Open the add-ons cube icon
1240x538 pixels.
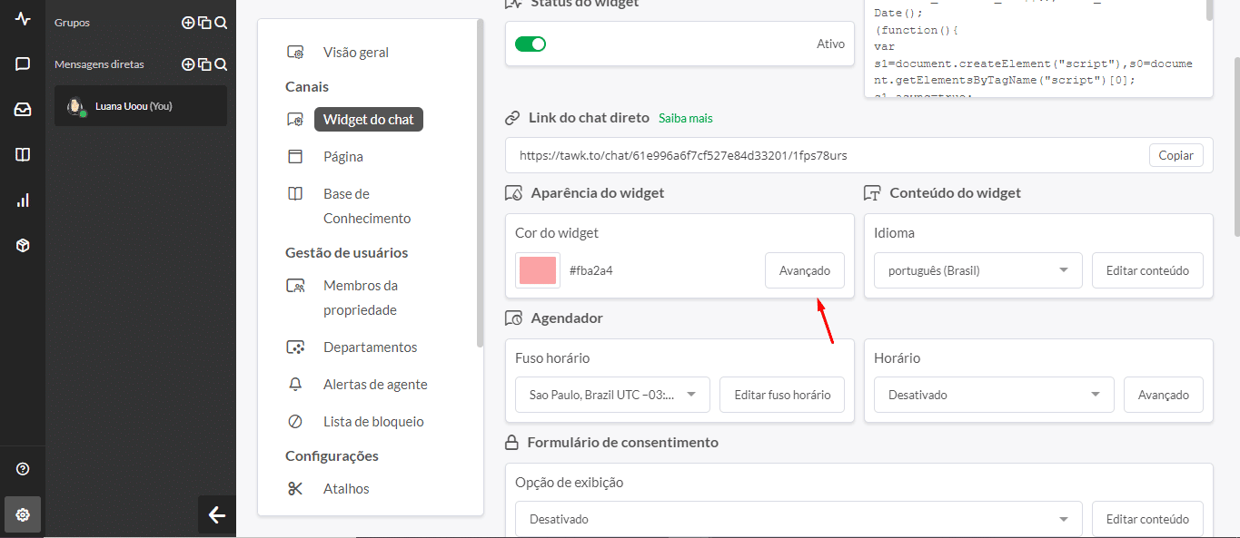tap(23, 246)
